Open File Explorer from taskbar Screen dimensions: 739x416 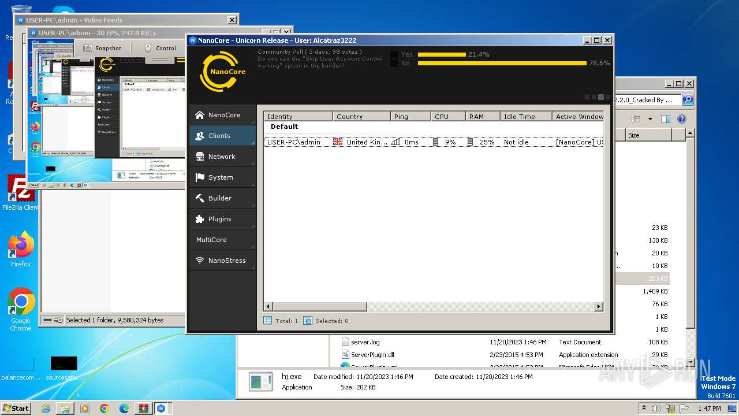pyautogui.click(x=65, y=408)
